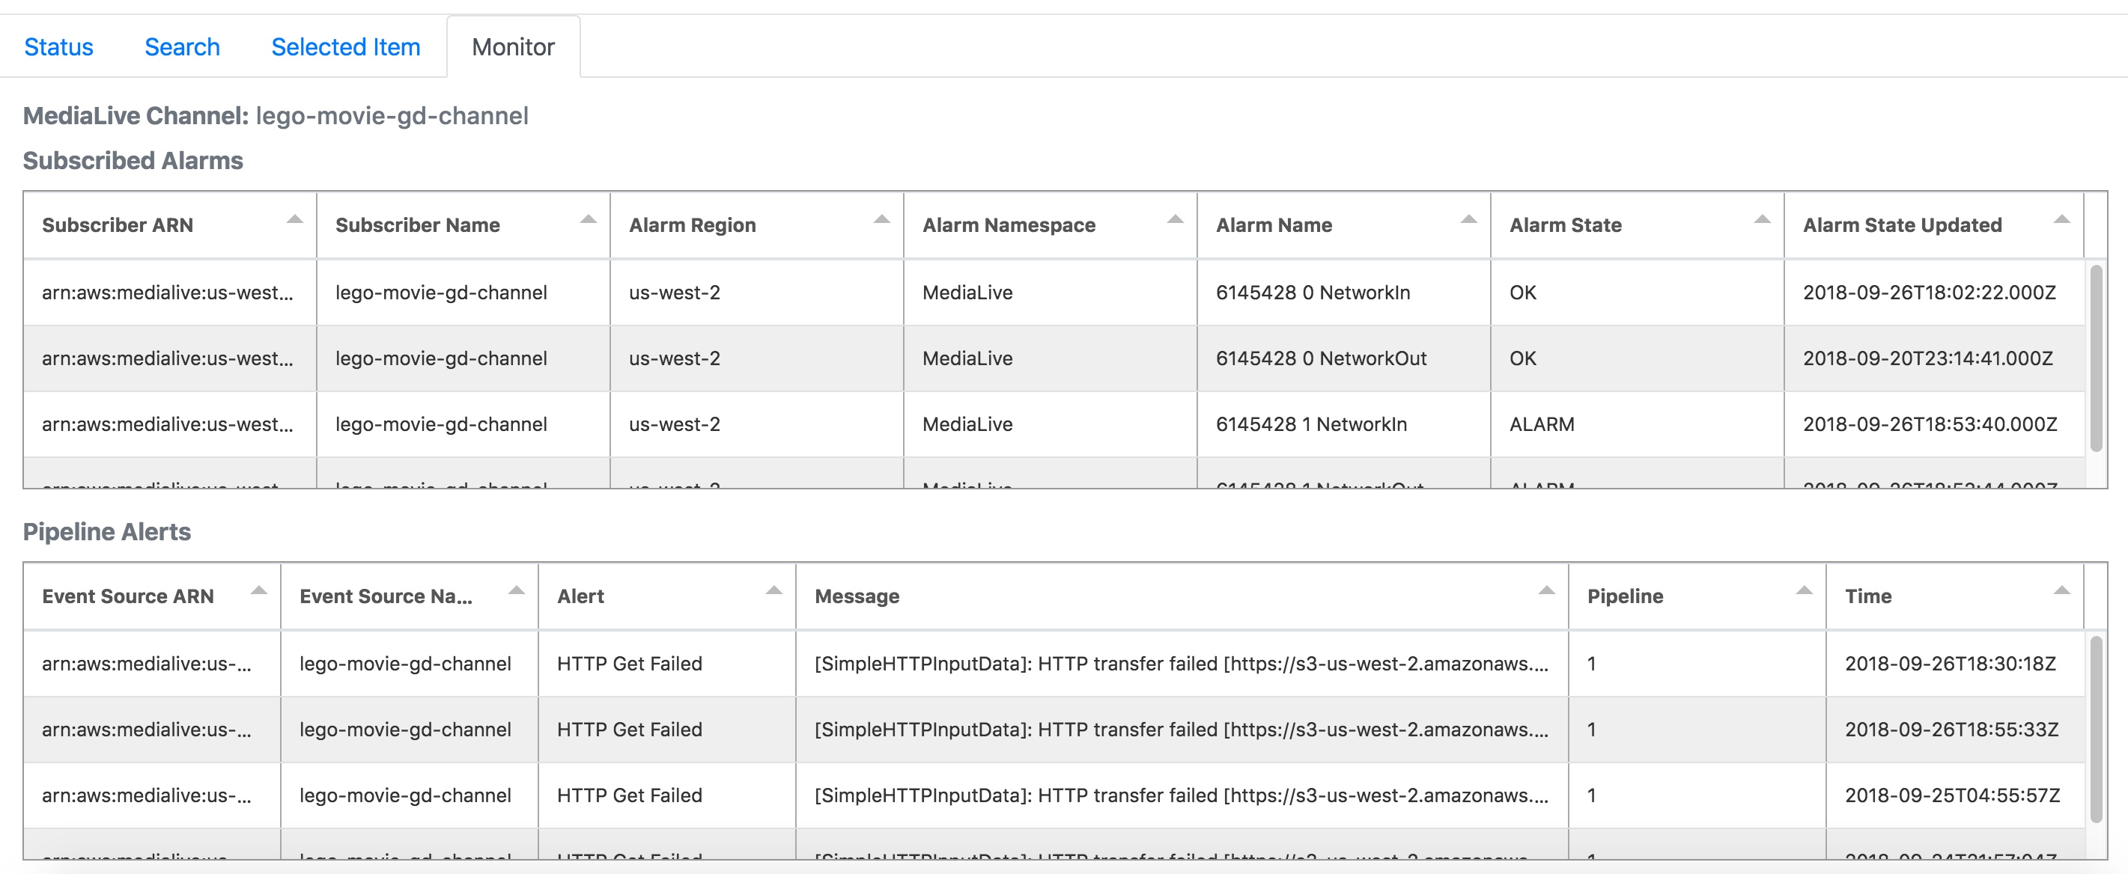Click Alert column sort arrow

773,591
